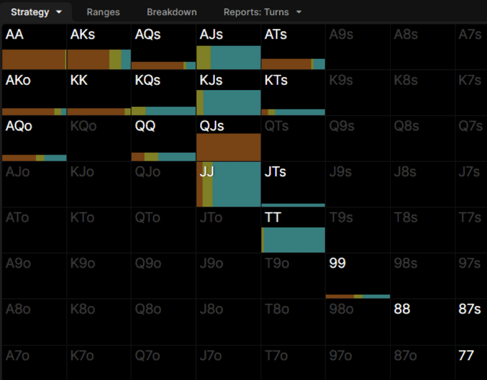Screen dimensions: 487x380
Task: Expand the Reports: Turns dropdown arrow
Action: [299, 12]
